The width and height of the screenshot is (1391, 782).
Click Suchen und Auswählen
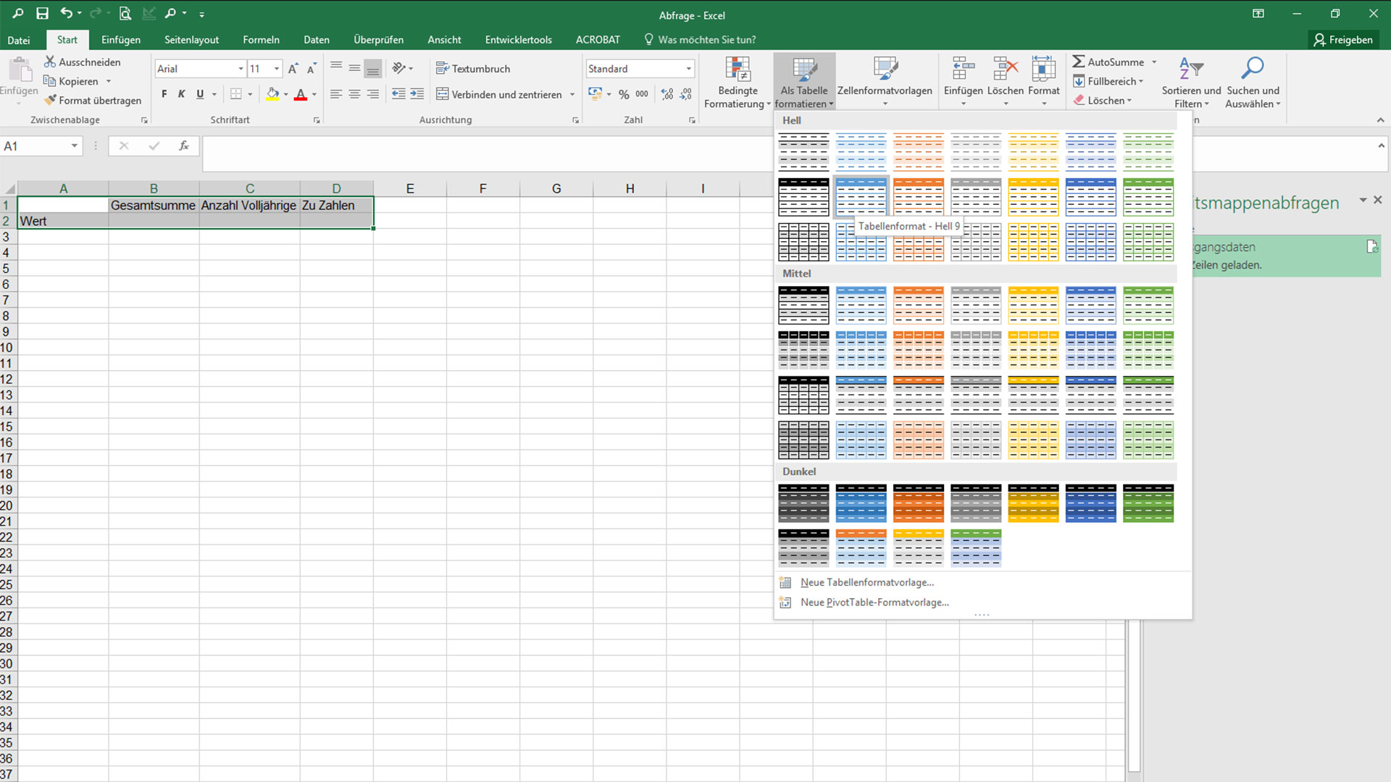(x=1253, y=81)
